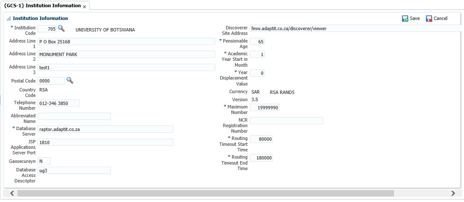Screen dimensions: 464x202
Task: Select the Telephone Number field
Action: pyautogui.click(x=59, y=103)
